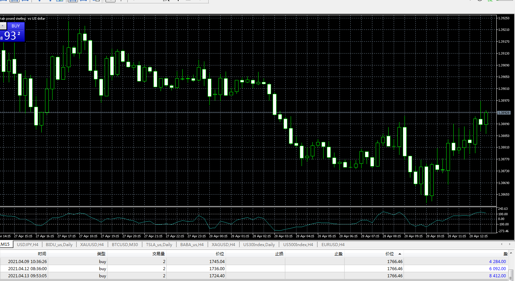The width and height of the screenshot is (515, 281).
Task: Click 'buy' in the 2021.04.12 order row
Action: click(102, 269)
